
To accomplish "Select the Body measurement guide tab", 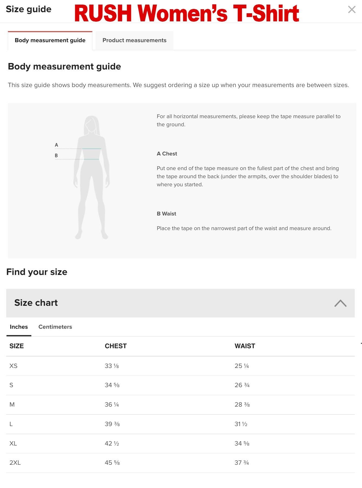I will tap(50, 40).
